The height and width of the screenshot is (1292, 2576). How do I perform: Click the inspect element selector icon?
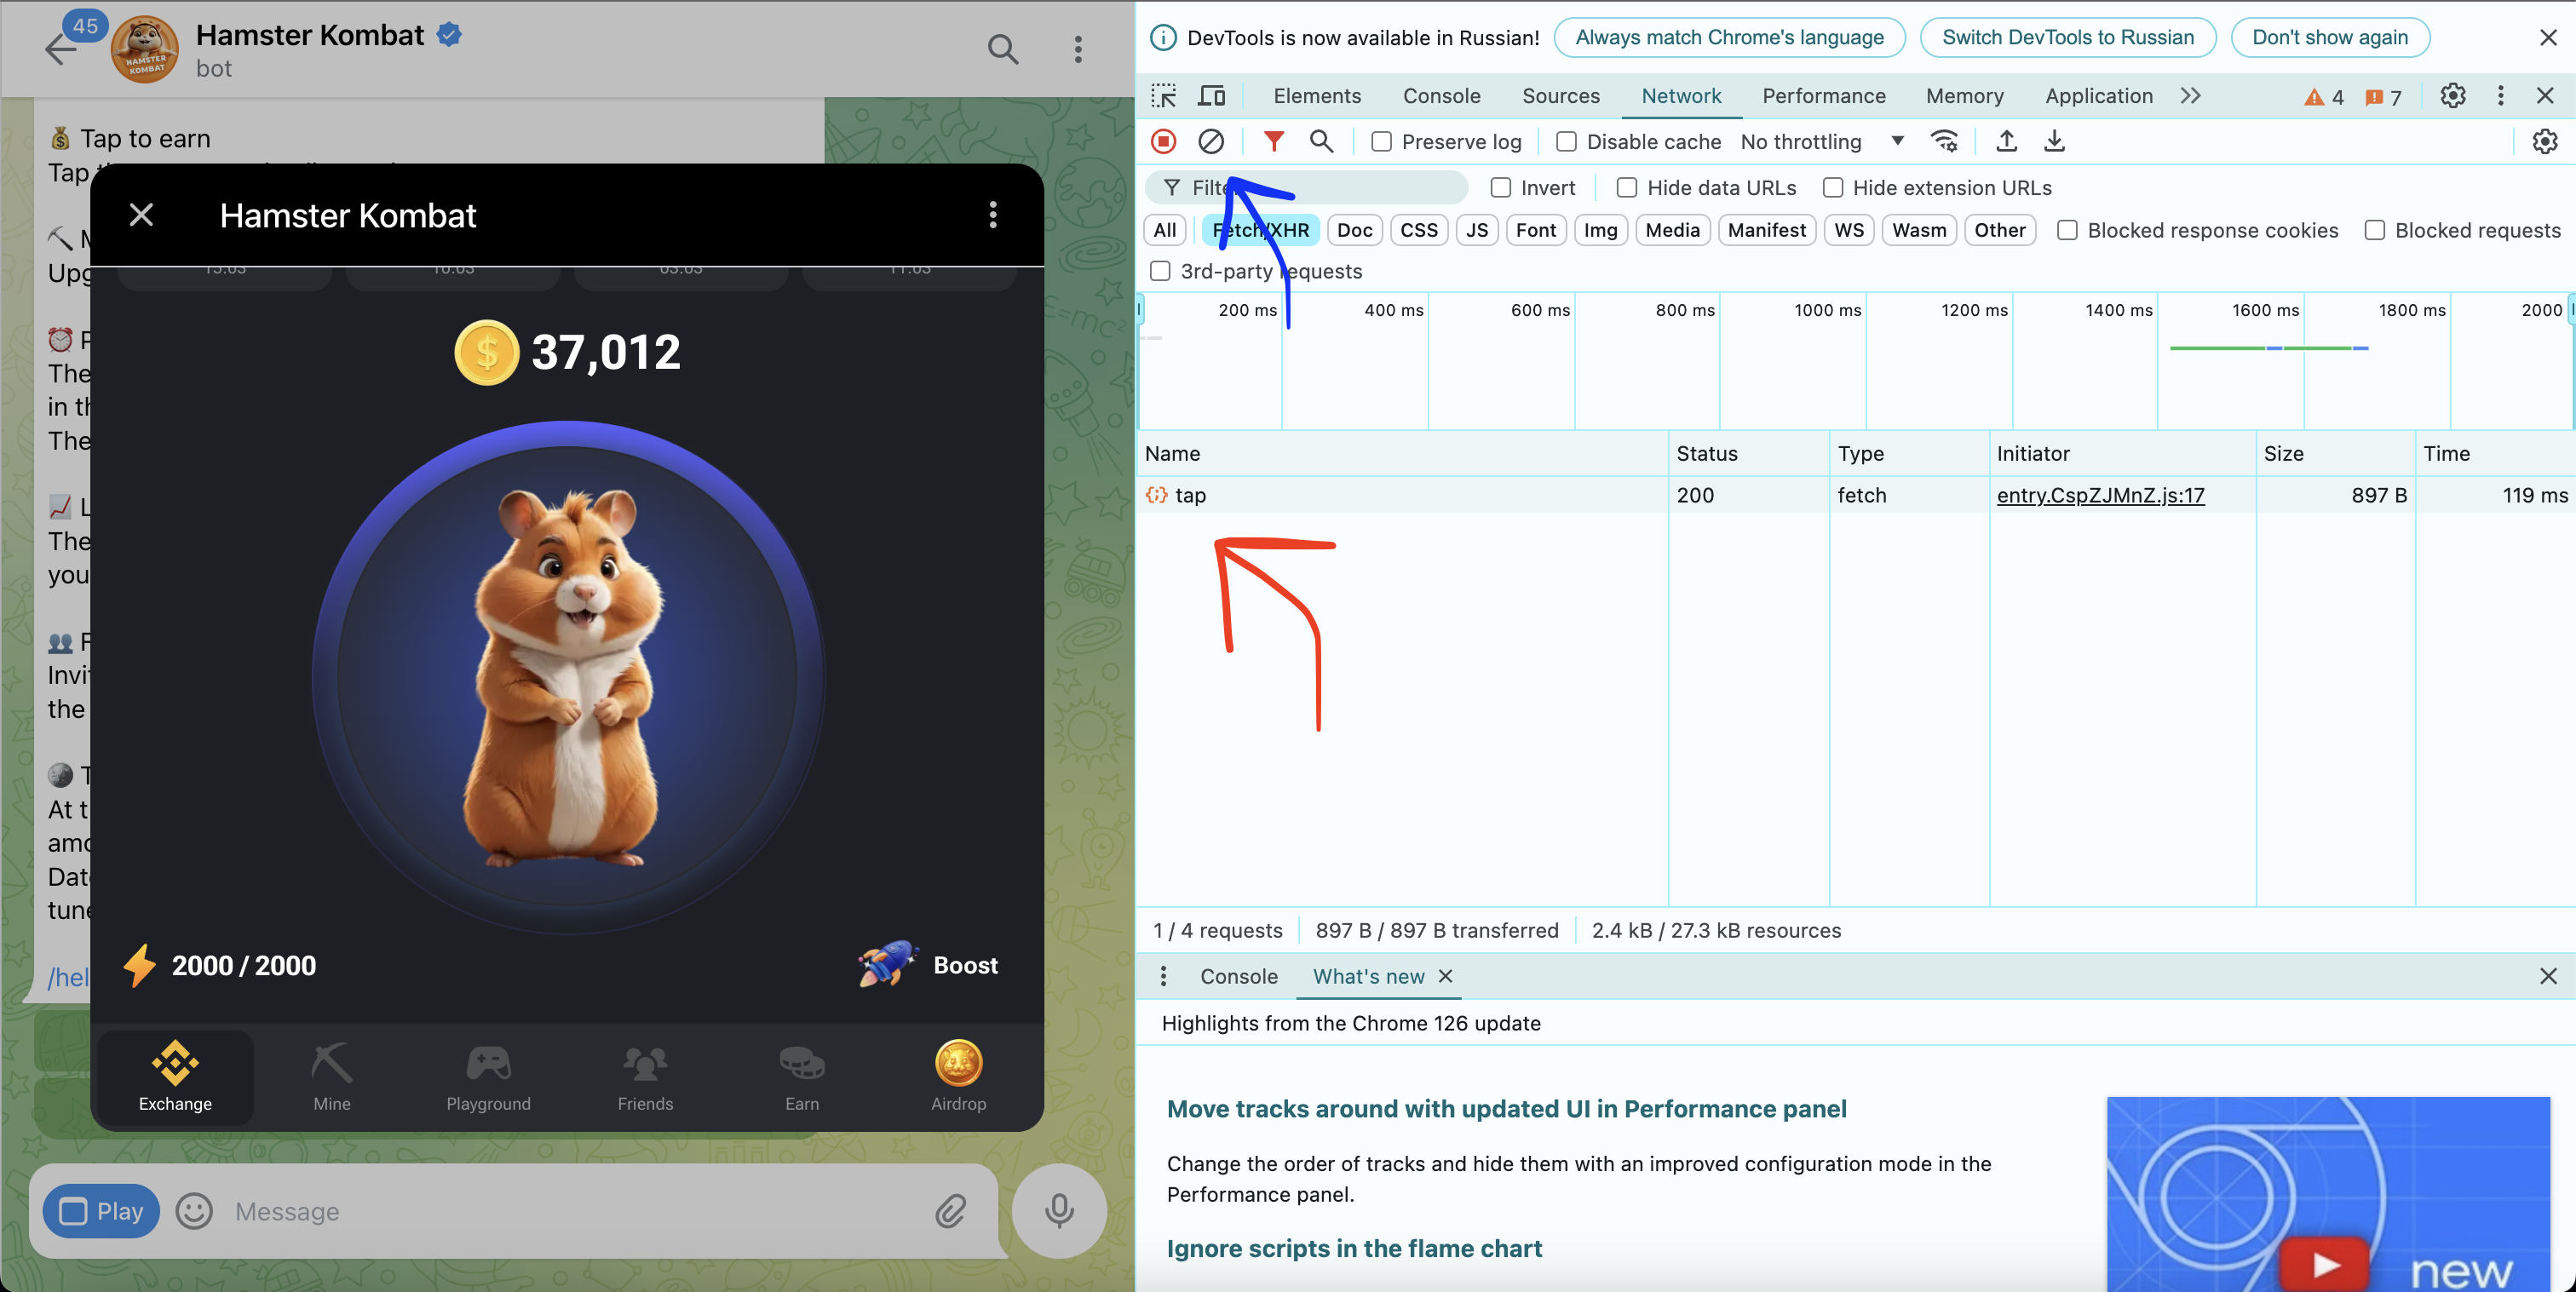[x=1163, y=96]
